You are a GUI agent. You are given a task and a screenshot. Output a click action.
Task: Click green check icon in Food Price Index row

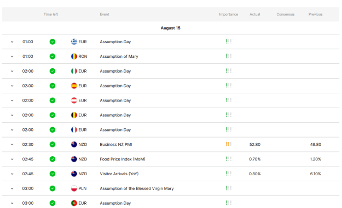pyautogui.click(x=53, y=159)
